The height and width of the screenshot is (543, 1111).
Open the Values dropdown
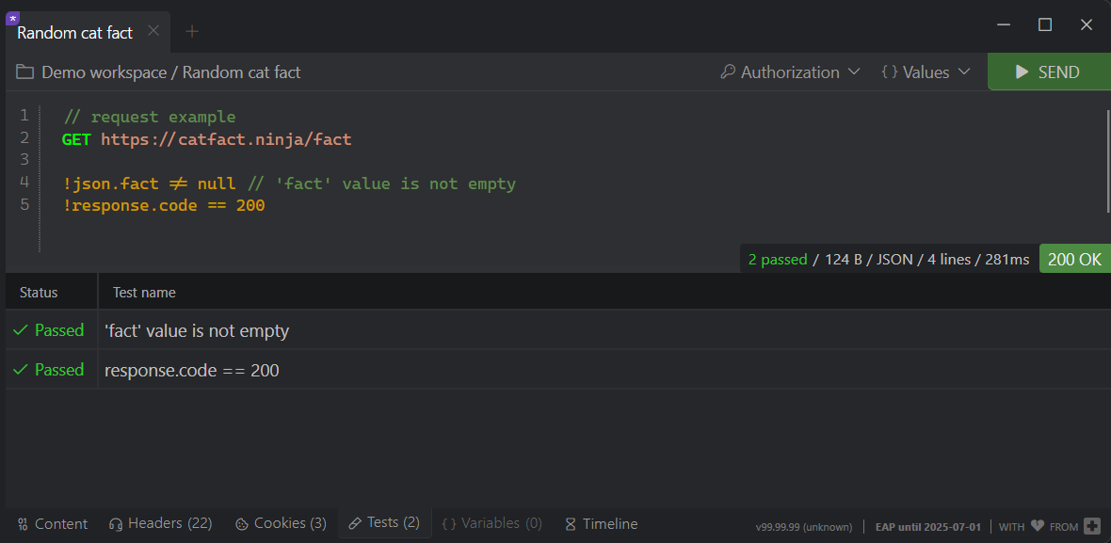tap(926, 72)
